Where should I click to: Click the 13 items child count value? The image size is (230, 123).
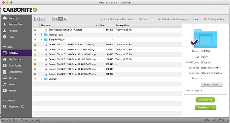205,62
